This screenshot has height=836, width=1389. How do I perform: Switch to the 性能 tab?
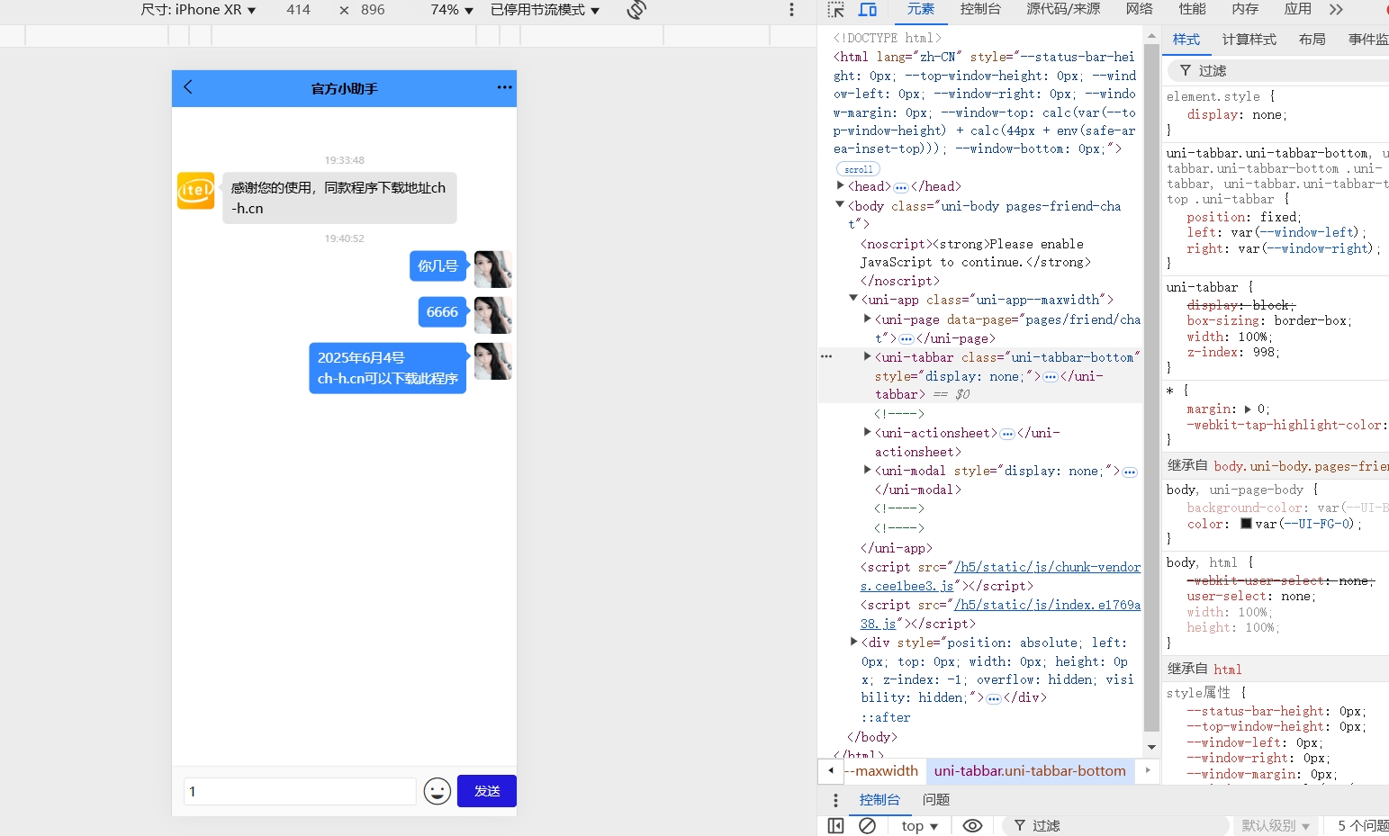click(x=1193, y=9)
